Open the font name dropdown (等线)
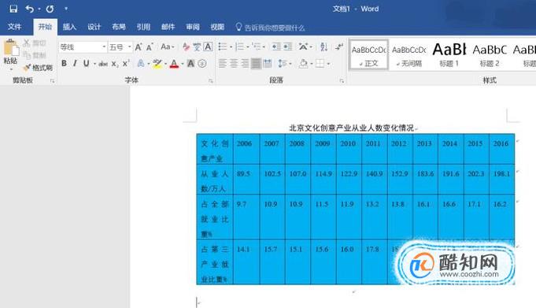 click(83, 47)
